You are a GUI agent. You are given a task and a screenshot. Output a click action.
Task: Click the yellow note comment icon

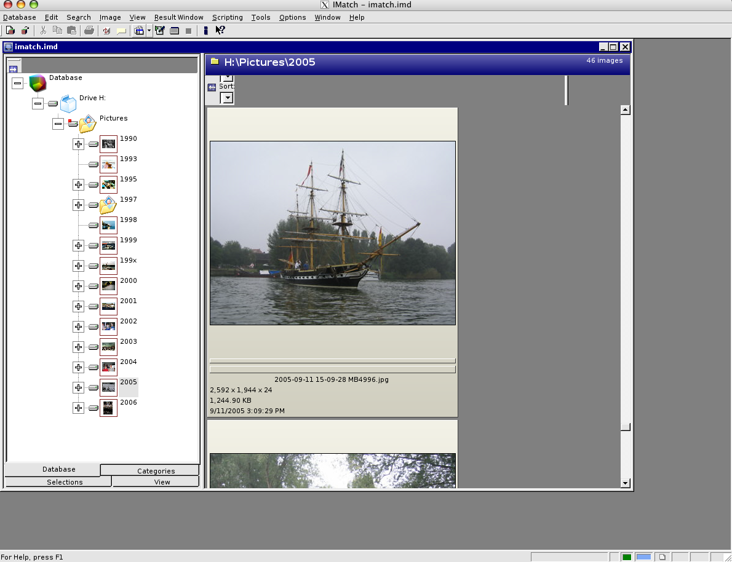[121, 31]
